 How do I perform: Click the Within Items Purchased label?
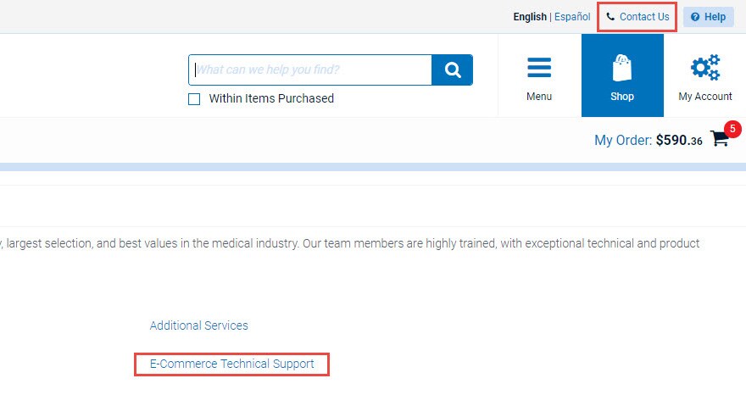coord(271,98)
